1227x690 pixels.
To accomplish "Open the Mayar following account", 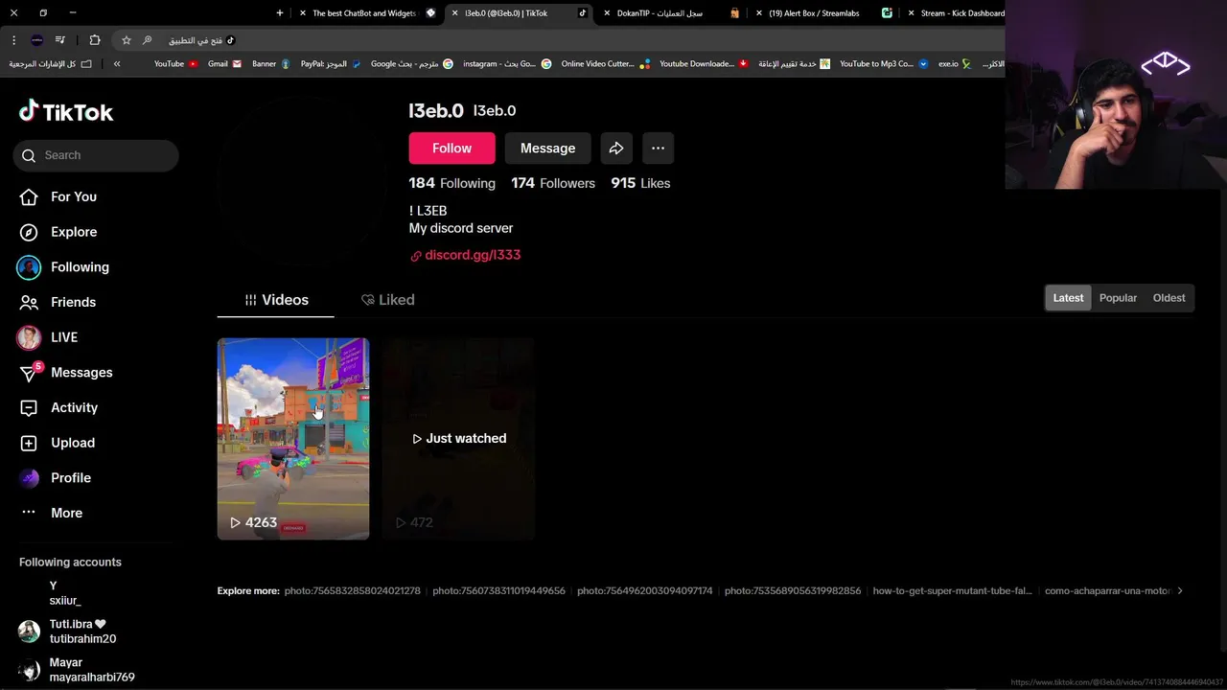I will click(x=79, y=670).
